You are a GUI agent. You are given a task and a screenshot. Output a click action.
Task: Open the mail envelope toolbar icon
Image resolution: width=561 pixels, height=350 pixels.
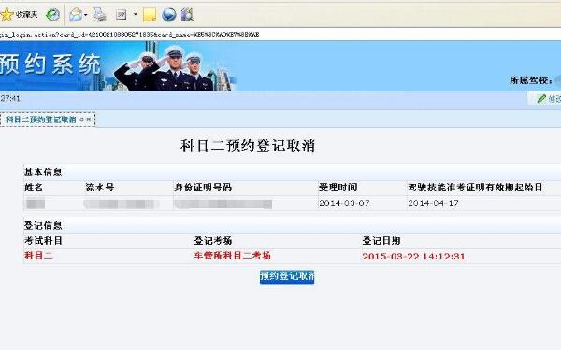pos(76,15)
